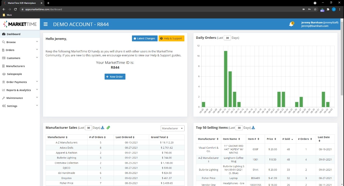Expand the Browse sidebar menu
Viewport: 344px width, 186px height.
[20, 42]
